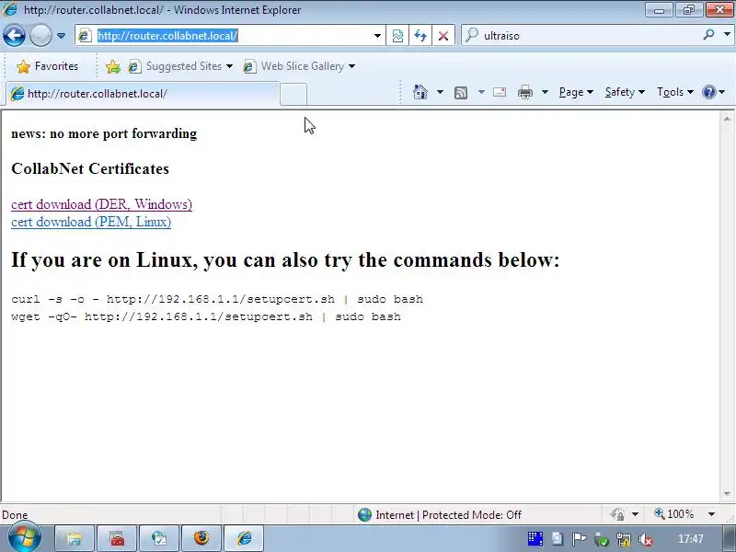The image size is (736, 552).
Task: Click the status bar privacy lock icon
Action: 617,515
